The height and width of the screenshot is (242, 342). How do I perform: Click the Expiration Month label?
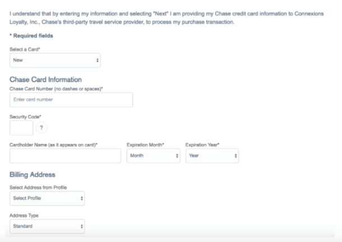coord(145,145)
